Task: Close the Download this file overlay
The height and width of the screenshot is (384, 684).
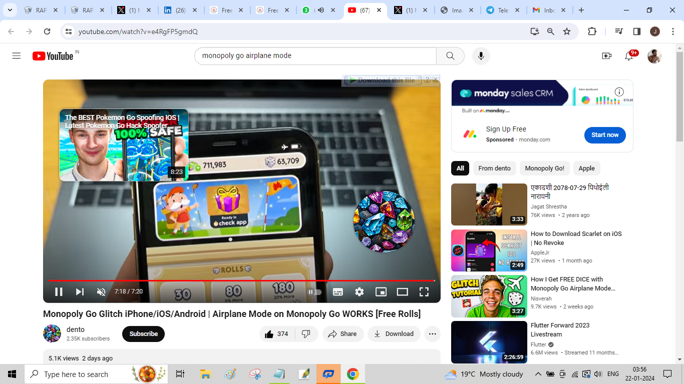Action: click(436, 80)
